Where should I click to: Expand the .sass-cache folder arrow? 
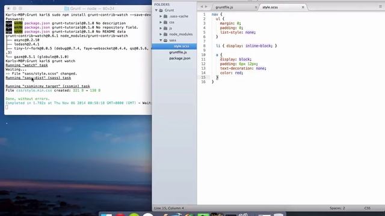pyautogui.click(x=161, y=16)
